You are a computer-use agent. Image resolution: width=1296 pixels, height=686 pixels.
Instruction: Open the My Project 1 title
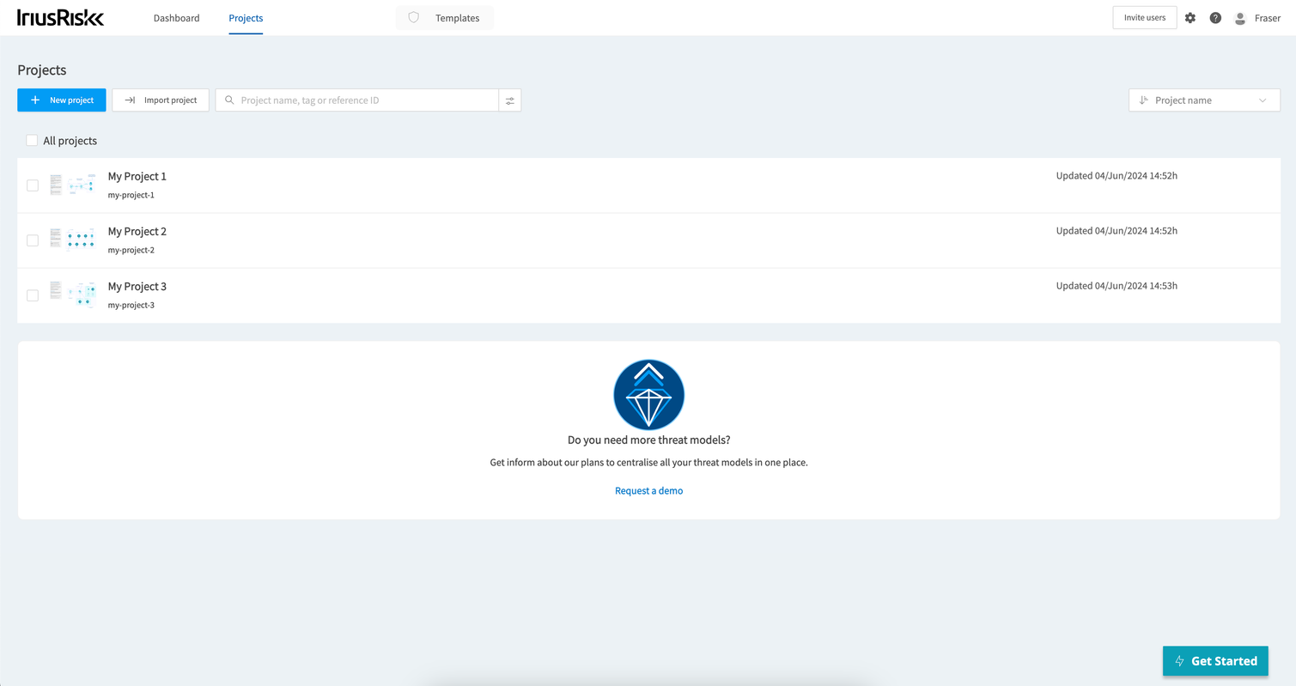pyautogui.click(x=137, y=176)
